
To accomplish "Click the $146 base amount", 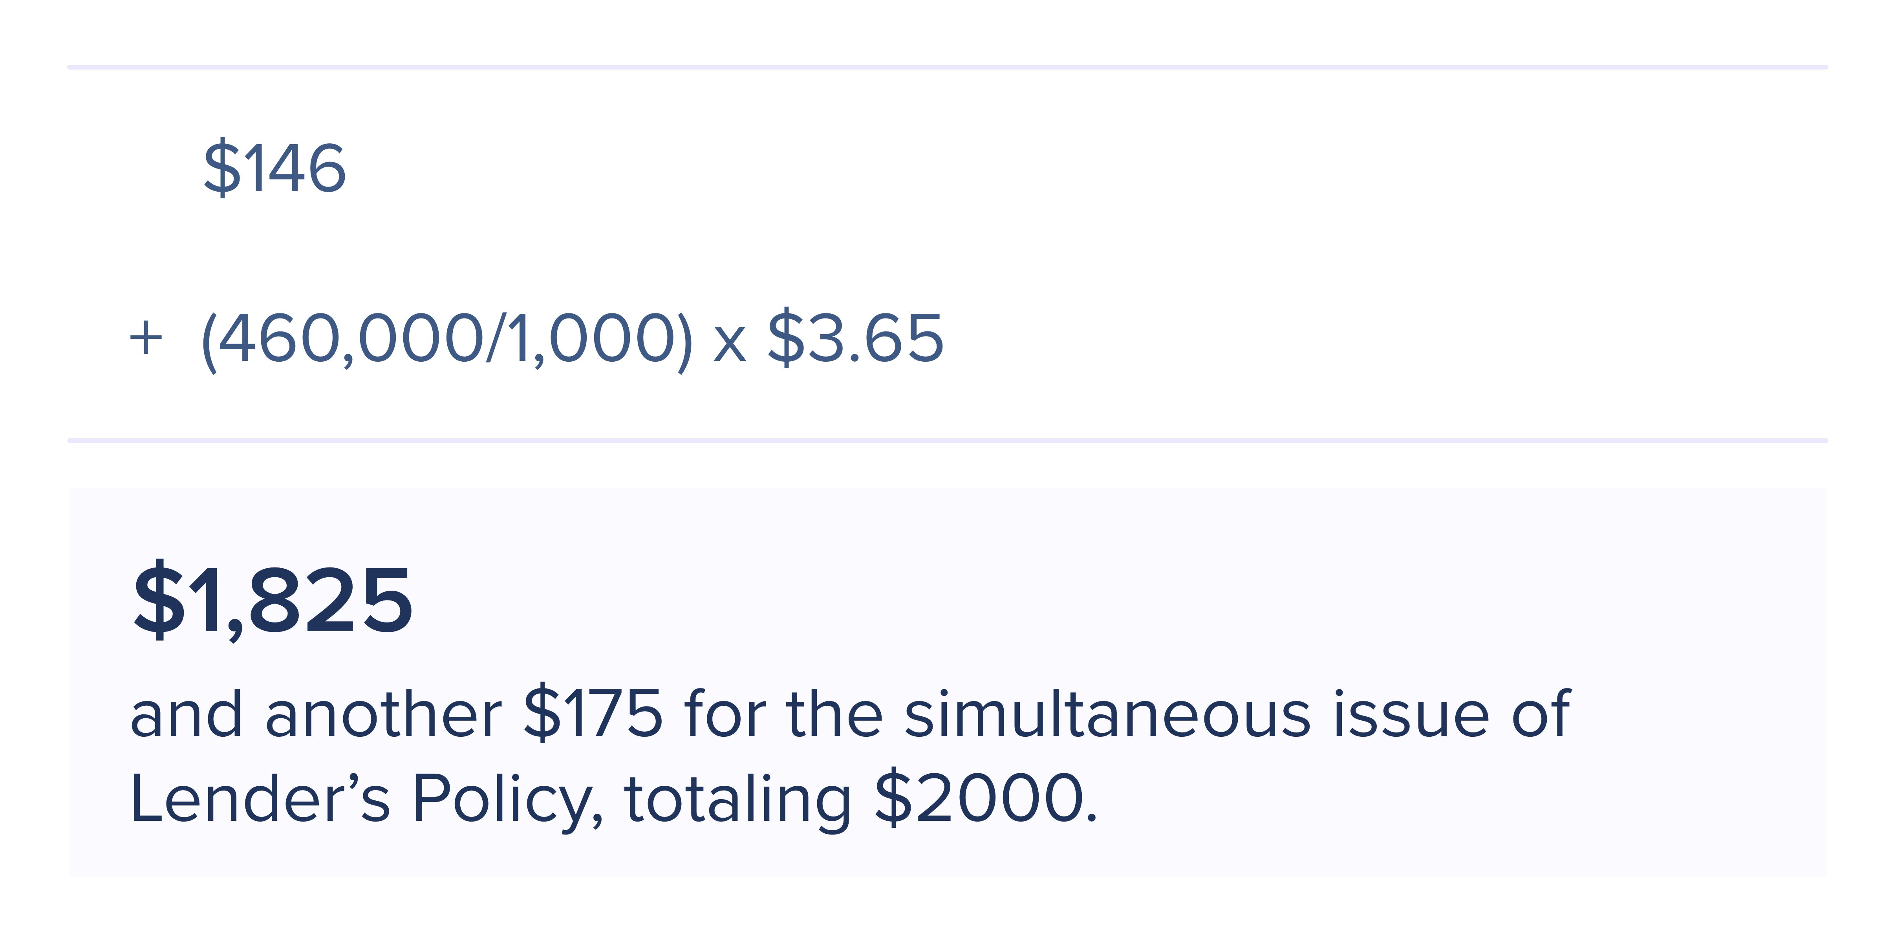I will pyautogui.click(x=275, y=168).
